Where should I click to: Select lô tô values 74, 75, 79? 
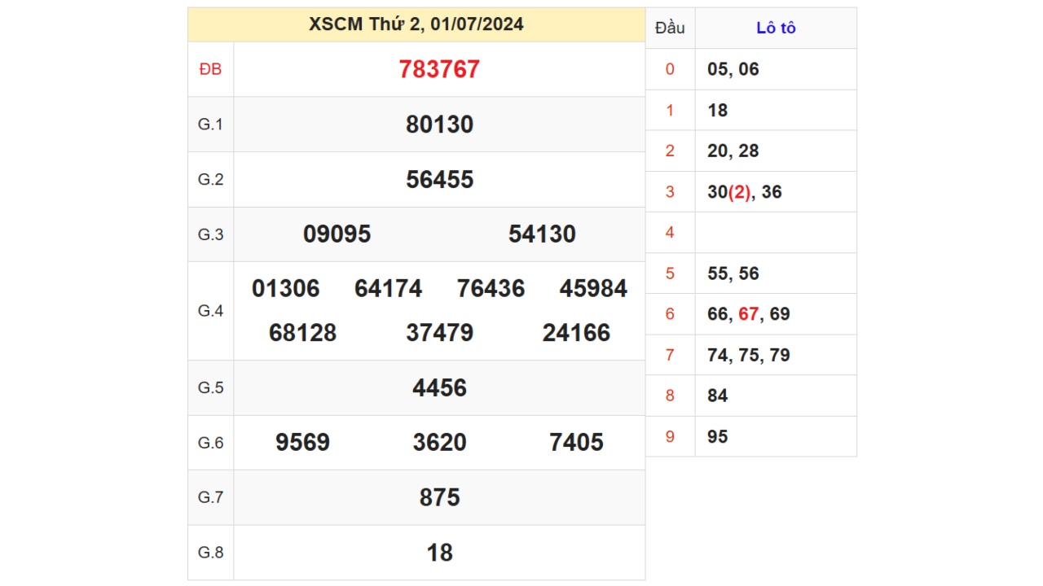tap(749, 356)
